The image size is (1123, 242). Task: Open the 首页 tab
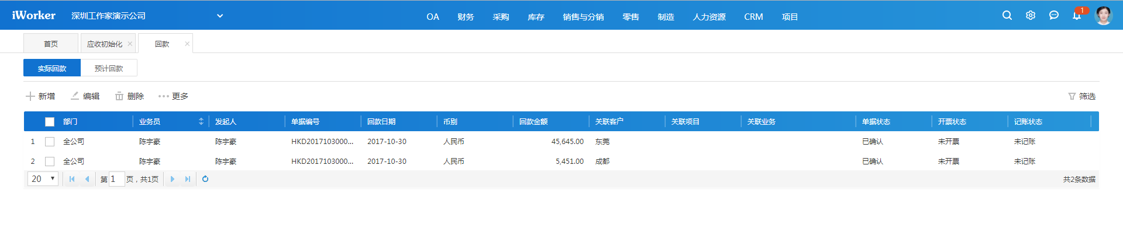(51, 44)
